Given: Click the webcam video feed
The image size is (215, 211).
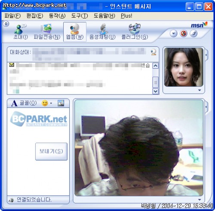Looking at the screenshot, I should tap(139, 148).
